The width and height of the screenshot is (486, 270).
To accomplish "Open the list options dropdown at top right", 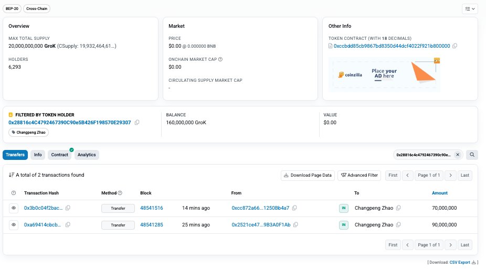I will [469, 9].
